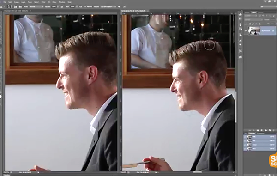277x176 pixels.
Task: Switch to the left document tab
Action: (17, 11)
